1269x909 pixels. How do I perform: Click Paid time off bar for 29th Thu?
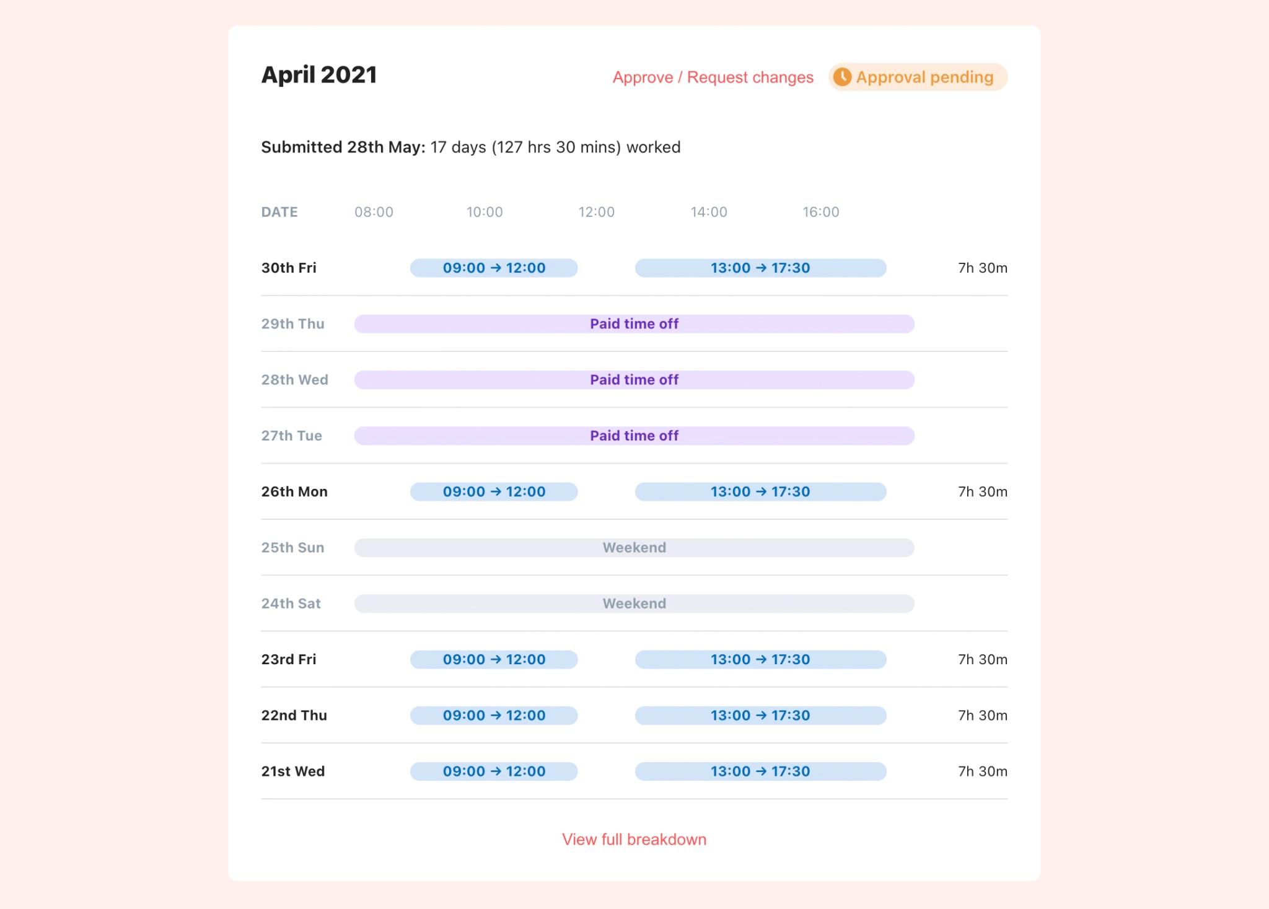click(634, 324)
